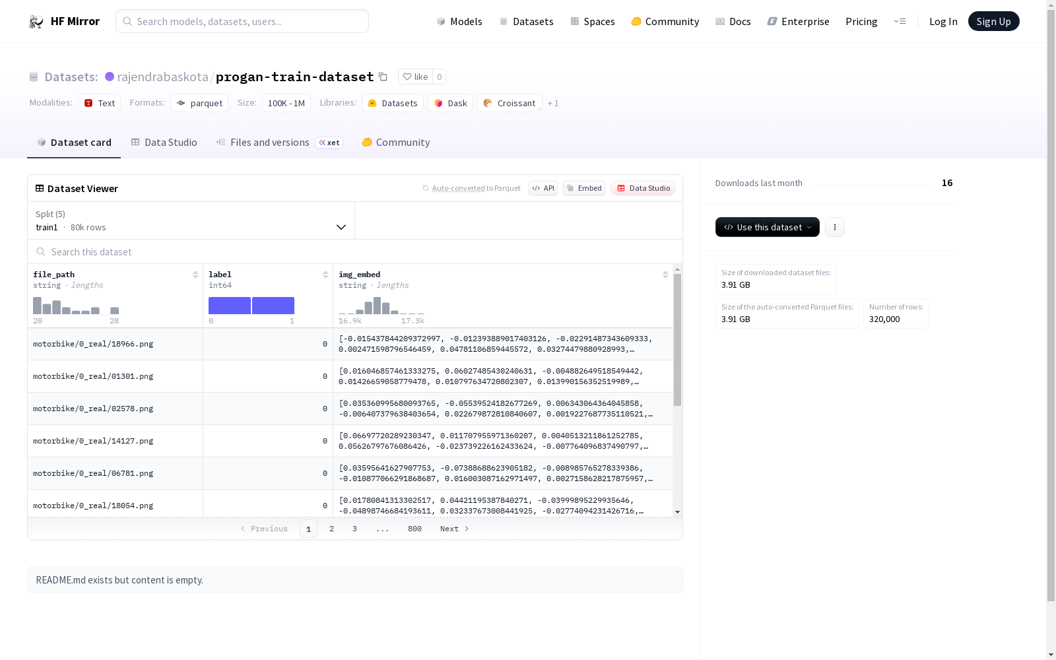Open three-dot more options button
Viewport: 1056px width, 660px height.
[835, 227]
